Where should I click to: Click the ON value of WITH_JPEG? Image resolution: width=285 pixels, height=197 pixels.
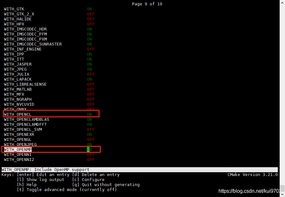pos(89,69)
